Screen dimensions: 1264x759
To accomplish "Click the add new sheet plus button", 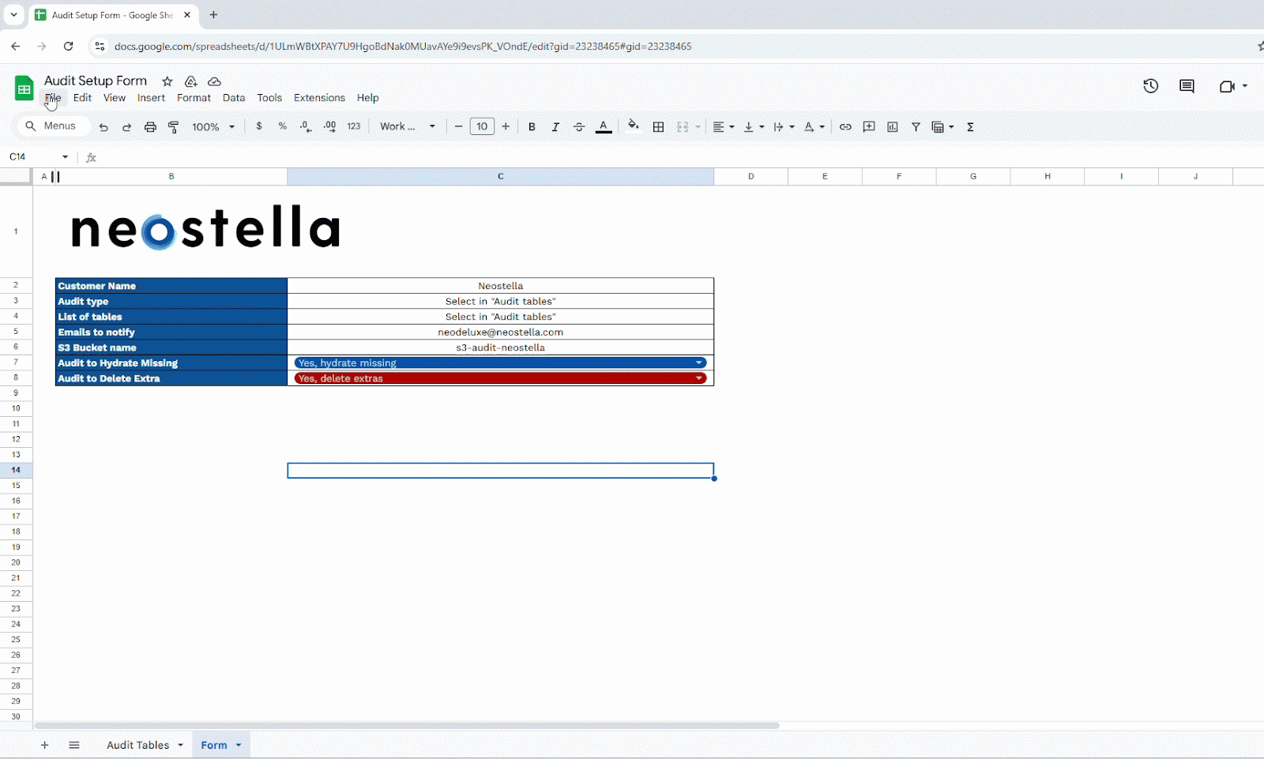I will tap(44, 745).
